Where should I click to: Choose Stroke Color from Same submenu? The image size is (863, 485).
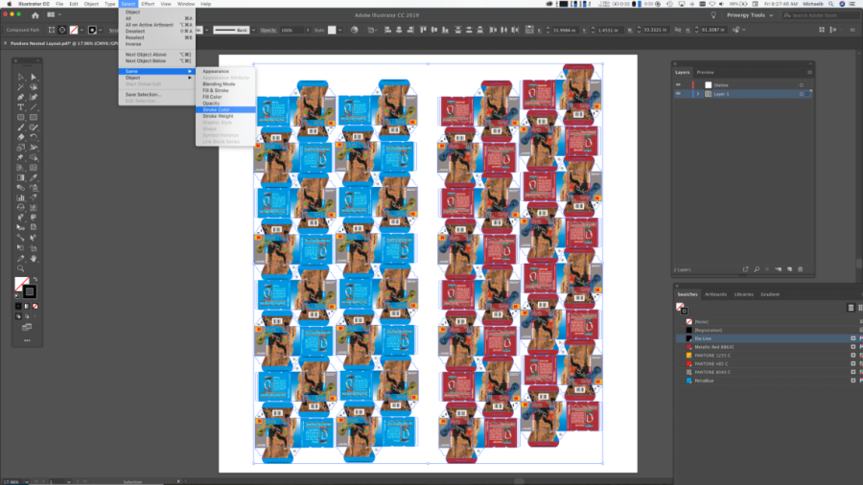click(216, 109)
